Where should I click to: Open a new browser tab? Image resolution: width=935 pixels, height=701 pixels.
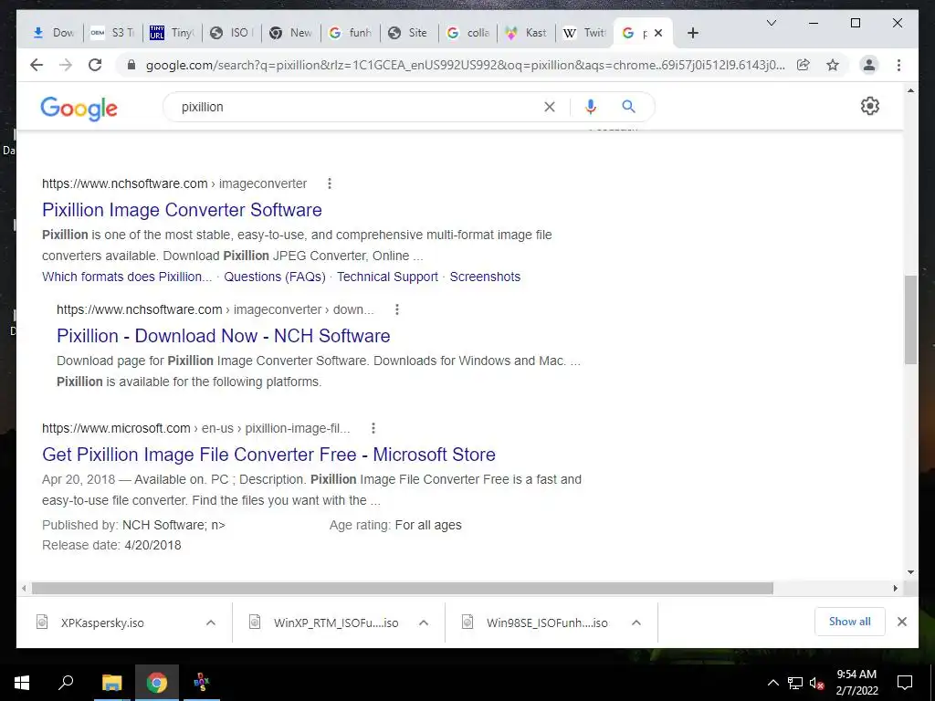click(x=693, y=33)
